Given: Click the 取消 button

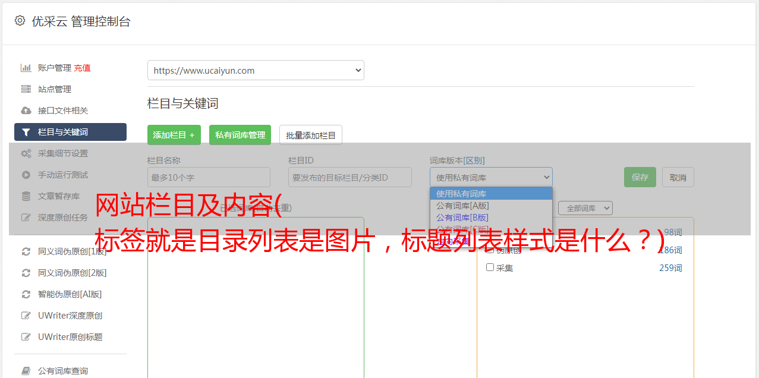Looking at the screenshot, I should coord(678,177).
